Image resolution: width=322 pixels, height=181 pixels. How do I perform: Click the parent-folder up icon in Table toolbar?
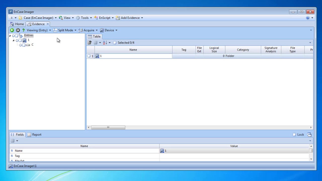click(x=90, y=43)
